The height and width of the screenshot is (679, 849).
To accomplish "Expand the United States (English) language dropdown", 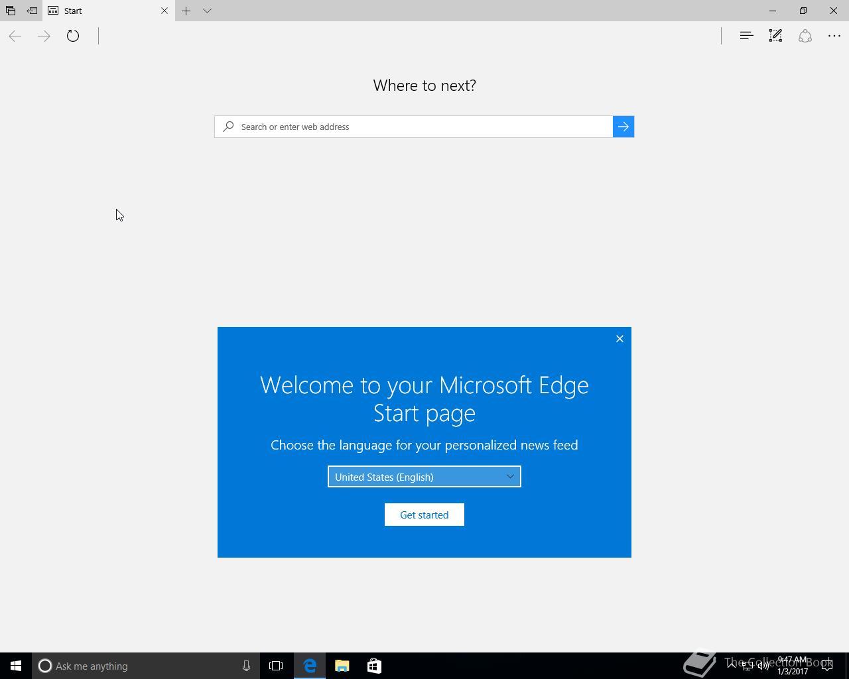I will pos(424,477).
